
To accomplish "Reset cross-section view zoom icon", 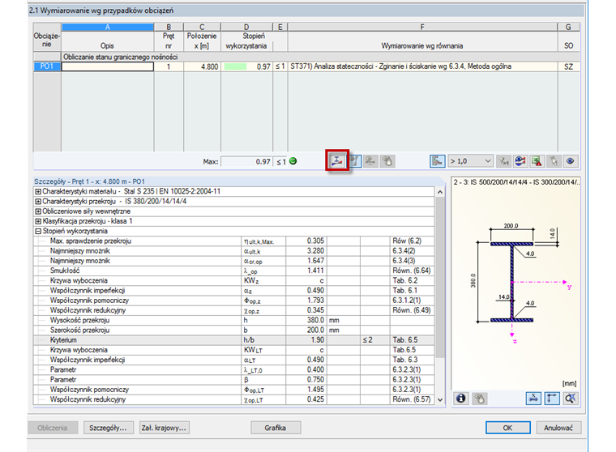I will tap(571, 398).
